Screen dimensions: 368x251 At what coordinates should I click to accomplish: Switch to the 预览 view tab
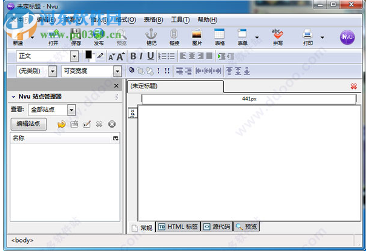coord(246,227)
